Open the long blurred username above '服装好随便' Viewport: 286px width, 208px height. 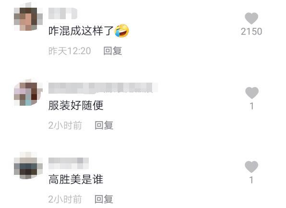tap(103, 88)
